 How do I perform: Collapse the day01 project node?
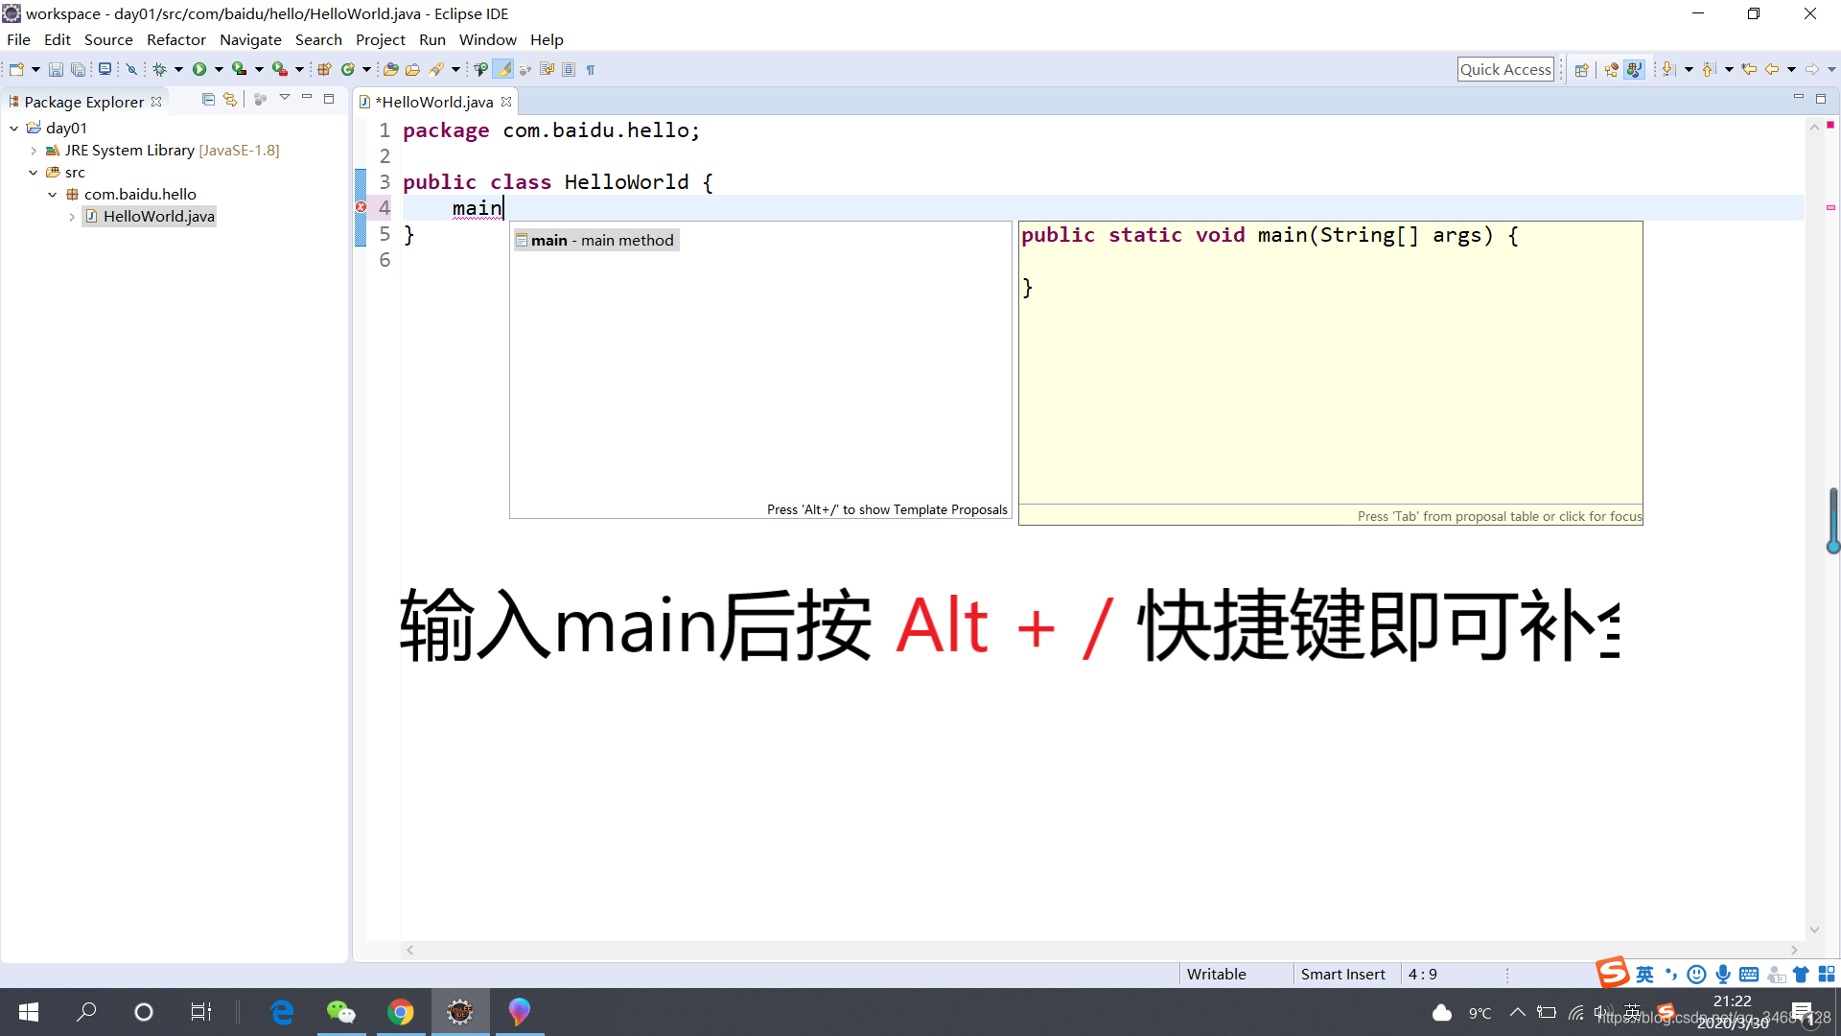coord(14,128)
